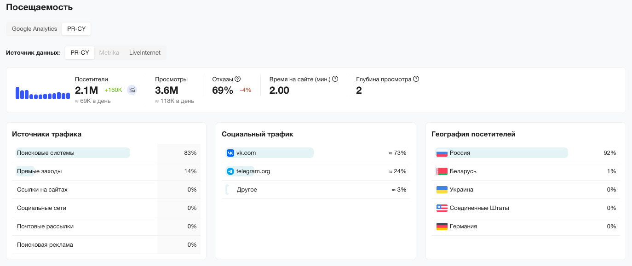The image size is (632, 266).
Task: Open the visitors chart icon
Action: tap(132, 90)
